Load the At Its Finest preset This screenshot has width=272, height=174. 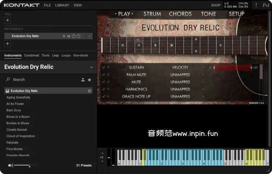15,104
